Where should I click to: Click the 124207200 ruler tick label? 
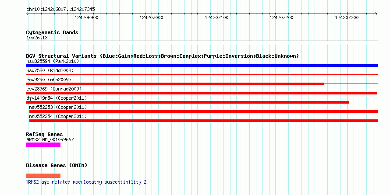(282, 17)
